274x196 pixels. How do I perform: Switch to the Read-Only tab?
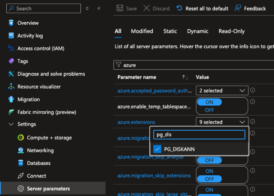(x=231, y=31)
